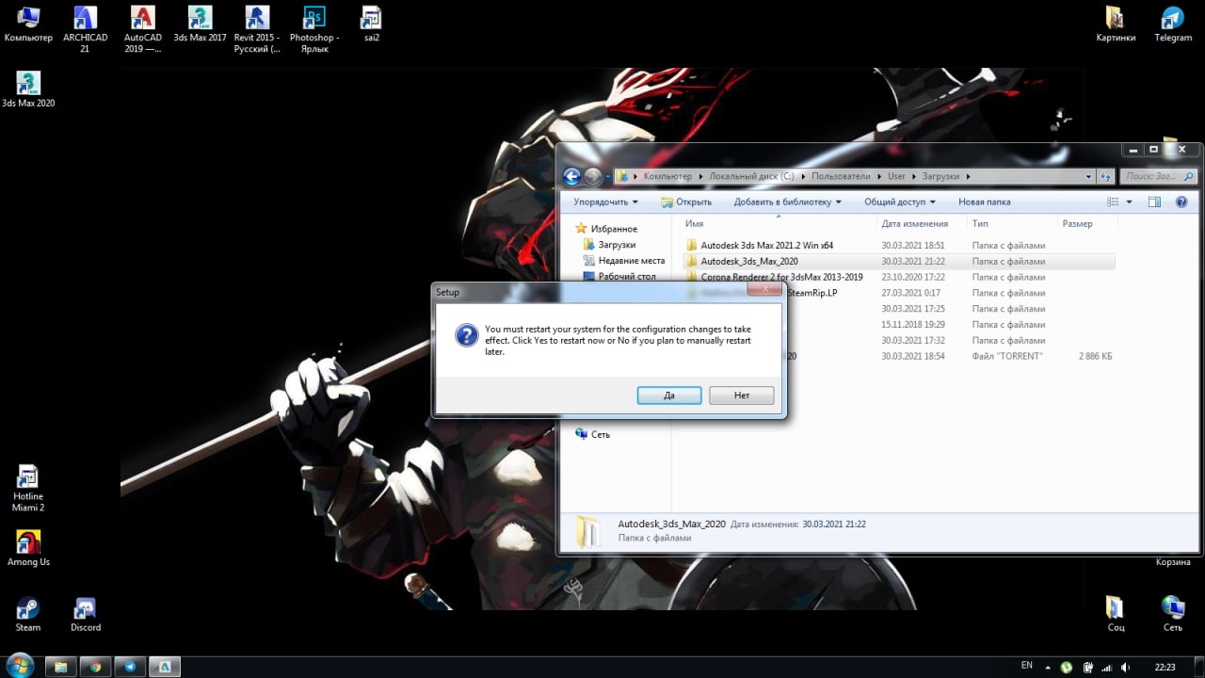1205x678 pixels.
Task: Show the preview pane in Explorer
Action: (1155, 202)
